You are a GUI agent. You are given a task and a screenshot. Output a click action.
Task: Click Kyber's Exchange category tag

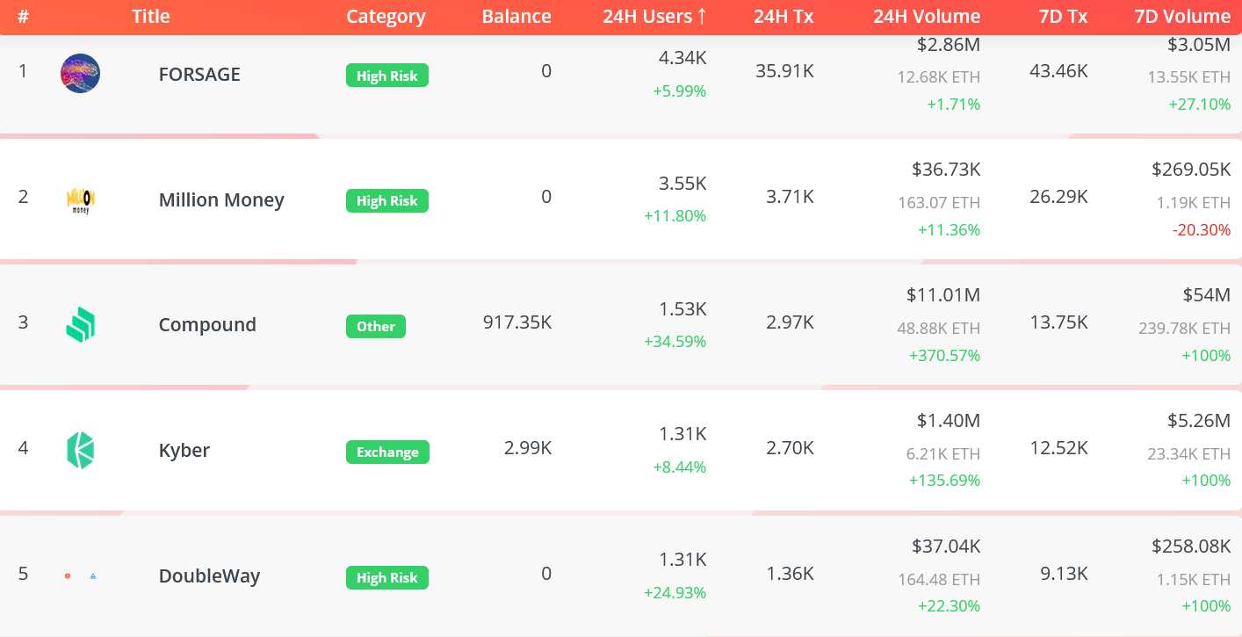pyautogui.click(x=387, y=452)
